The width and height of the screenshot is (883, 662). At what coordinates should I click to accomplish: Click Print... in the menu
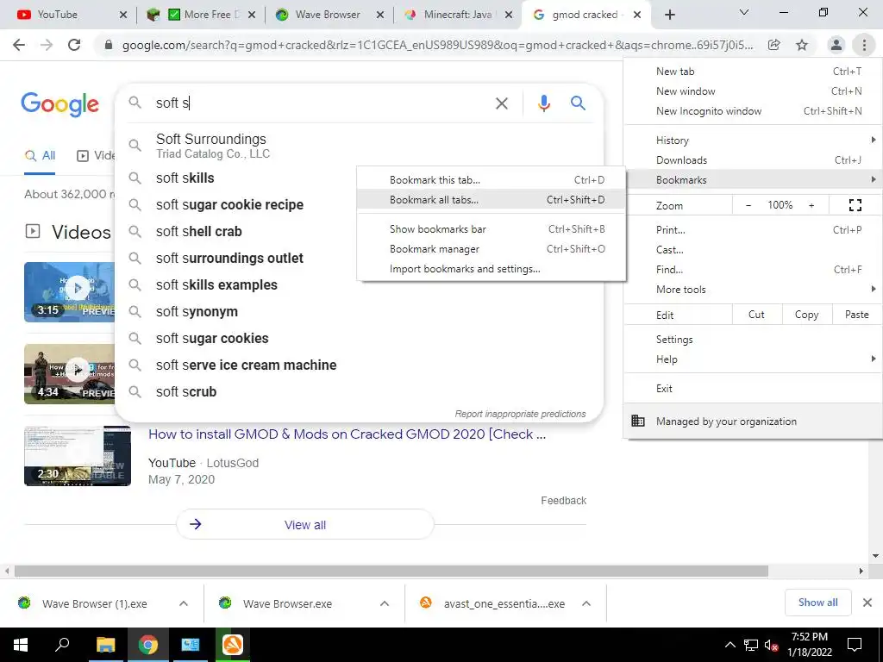754,229
